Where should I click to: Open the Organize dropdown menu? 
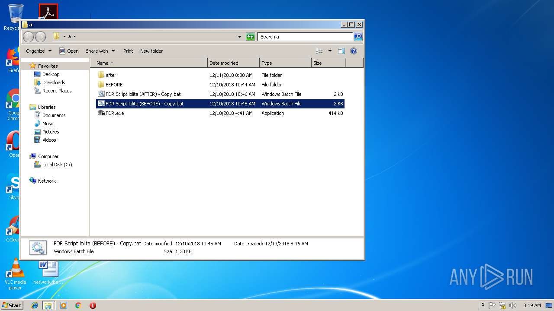pyautogui.click(x=39, y=51)
